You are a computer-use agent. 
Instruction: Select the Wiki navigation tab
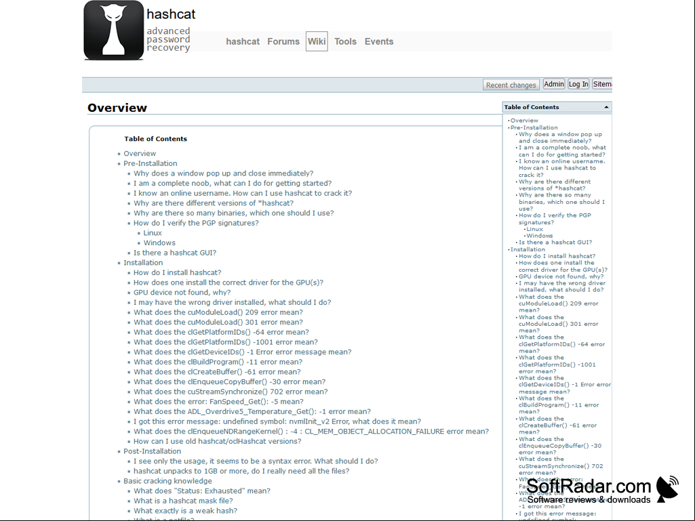pyautogui.click(x=317, y=41)
